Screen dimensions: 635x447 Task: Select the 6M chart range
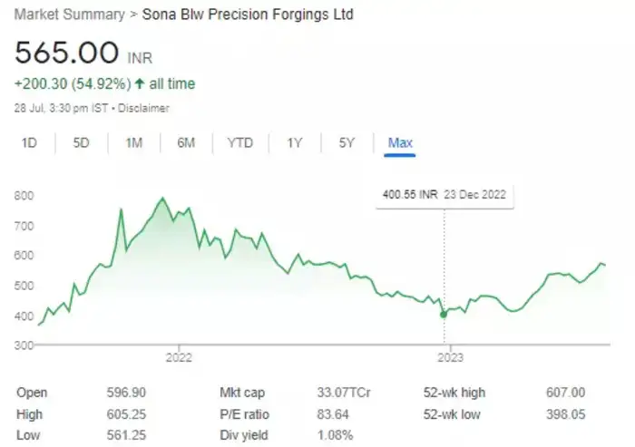[187, 143]
